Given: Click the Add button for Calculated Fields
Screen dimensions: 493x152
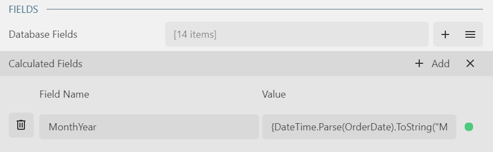Looking at the screenshot, I should (441, 63).
